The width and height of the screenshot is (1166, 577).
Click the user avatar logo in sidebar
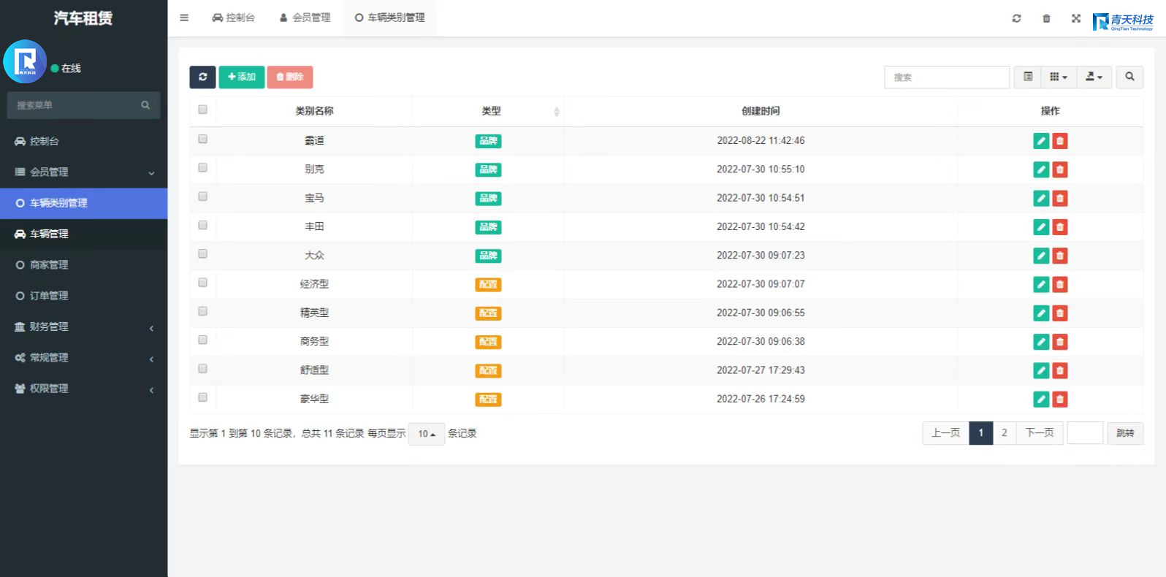coord(25,61)
